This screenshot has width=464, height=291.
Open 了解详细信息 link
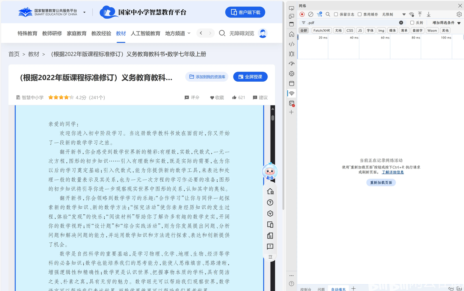click(x=393, y=172)
